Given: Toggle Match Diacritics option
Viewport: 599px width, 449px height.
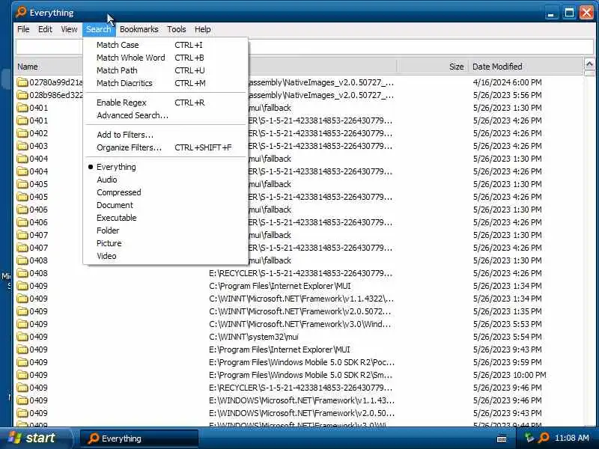Looking at the screenshot, I should pyautogui.click(x=165, y=83).
